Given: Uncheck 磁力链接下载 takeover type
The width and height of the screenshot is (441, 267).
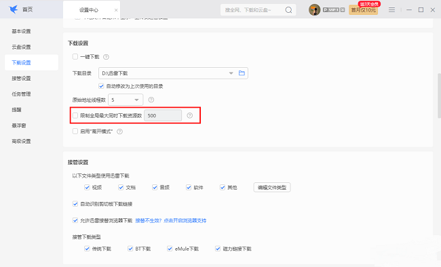Looking at the screenshot, I should (x=218, y=249).
